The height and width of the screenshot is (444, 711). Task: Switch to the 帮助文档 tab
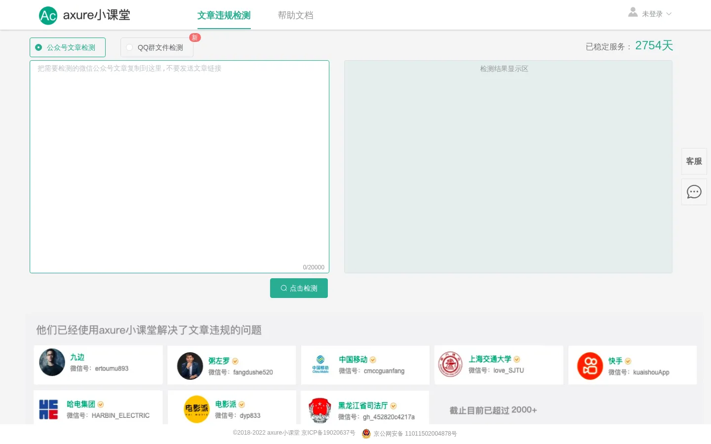pos(296,15)
